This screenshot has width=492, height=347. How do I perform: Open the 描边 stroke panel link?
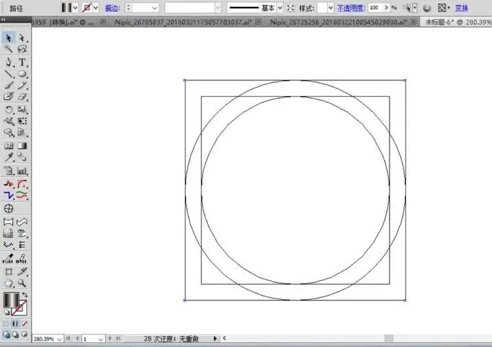(x=112, y=8)
